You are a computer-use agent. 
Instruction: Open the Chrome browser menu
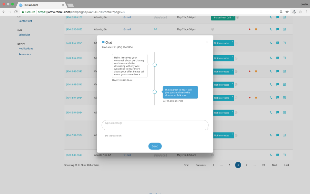306,11
